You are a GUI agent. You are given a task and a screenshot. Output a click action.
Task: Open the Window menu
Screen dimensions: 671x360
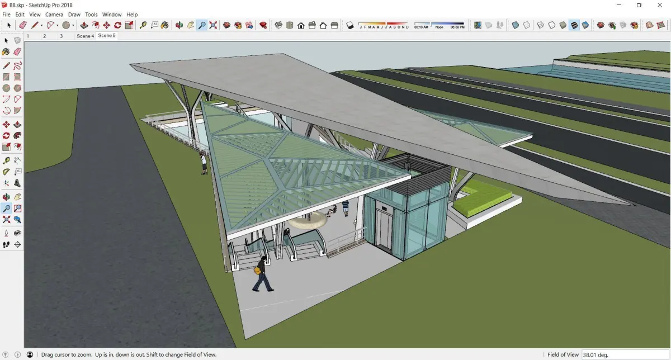(112, 15)
